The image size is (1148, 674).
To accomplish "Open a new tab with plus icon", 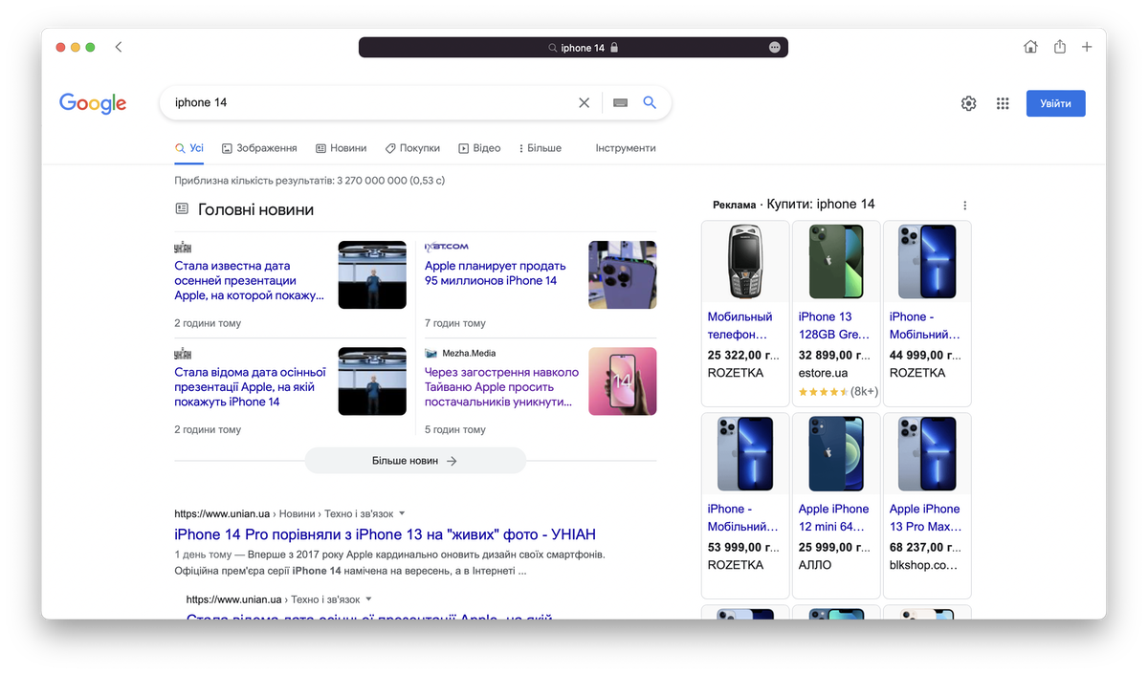I will (x=1087, y=47).
